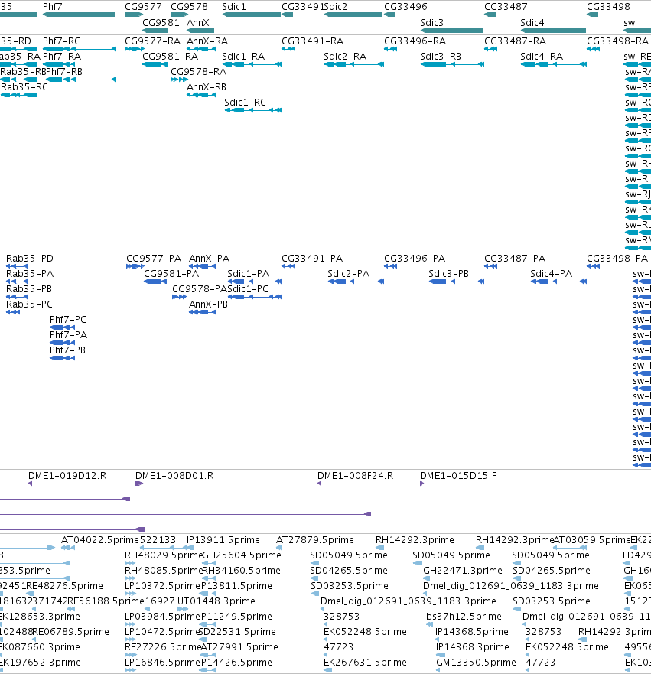The width and height of the screenshot is (651, 674).
Task: Click the DME1-019D12.R feature label
Action: (67, 476)
